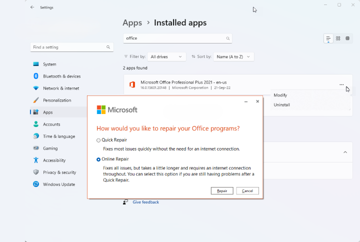Click the Apps breadcrumb link
The width and height of the screenshot is (360, 242).
[132, 22]
